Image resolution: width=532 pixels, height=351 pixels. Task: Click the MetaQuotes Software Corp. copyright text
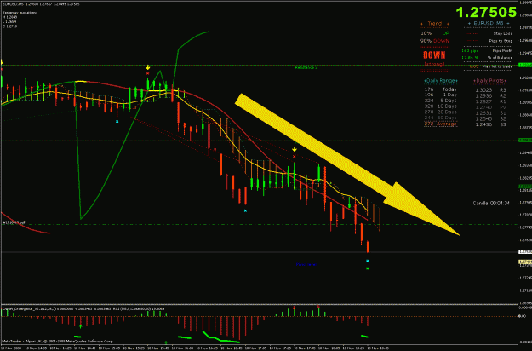[x=58, y=342]
